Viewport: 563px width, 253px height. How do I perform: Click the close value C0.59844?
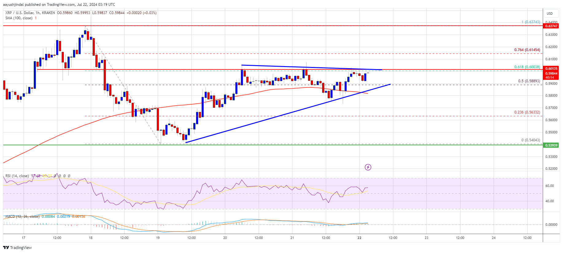tap(117, 13)
